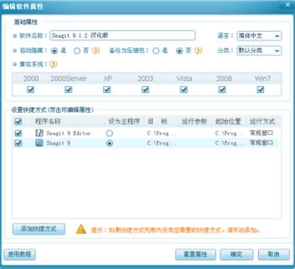Screen dimensions: 295x269
Task: Confirm with the 确定 button
Action: pyautogui.click(x=237, y=254)
